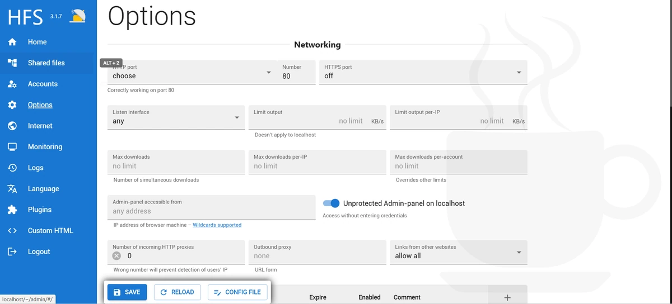Open the CONFIG FILE button
The image size is (672, 304).
[238, 292]
